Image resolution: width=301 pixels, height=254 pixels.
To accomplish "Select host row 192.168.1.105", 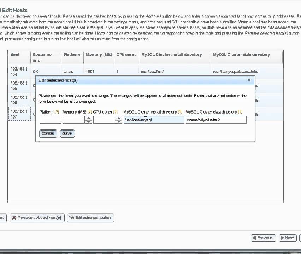I will pos(19,86).
